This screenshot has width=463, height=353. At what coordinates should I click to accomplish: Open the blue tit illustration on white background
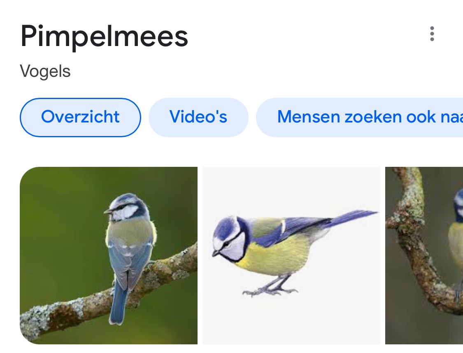[x=291, y=255]
